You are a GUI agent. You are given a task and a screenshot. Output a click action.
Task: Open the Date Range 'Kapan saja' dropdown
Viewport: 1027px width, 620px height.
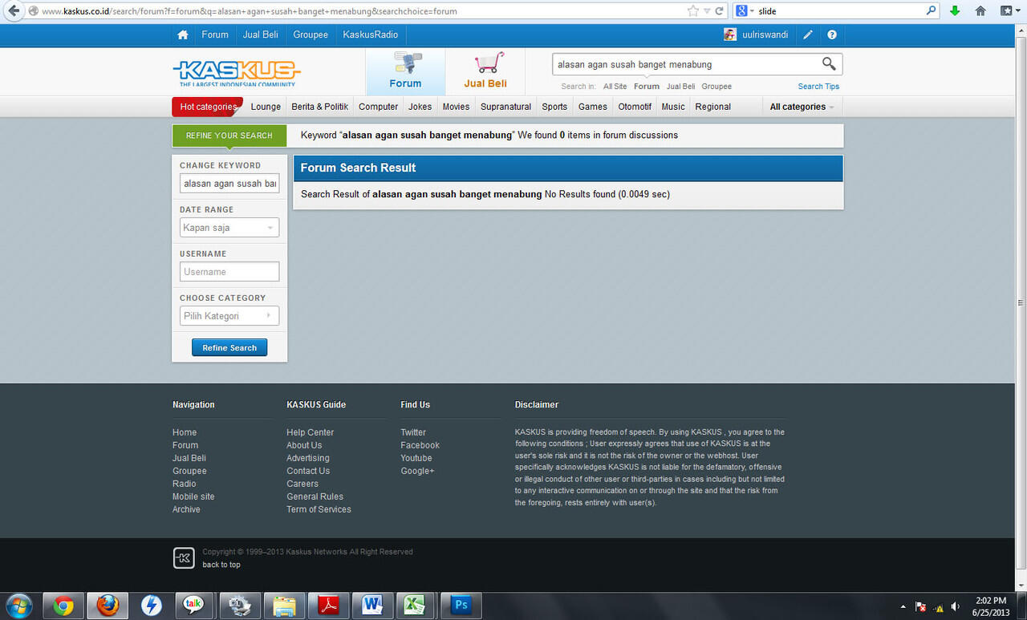pos(229,228)
